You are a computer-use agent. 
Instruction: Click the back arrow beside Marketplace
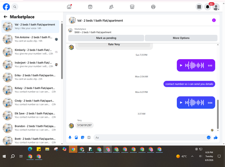click(5, 17)
